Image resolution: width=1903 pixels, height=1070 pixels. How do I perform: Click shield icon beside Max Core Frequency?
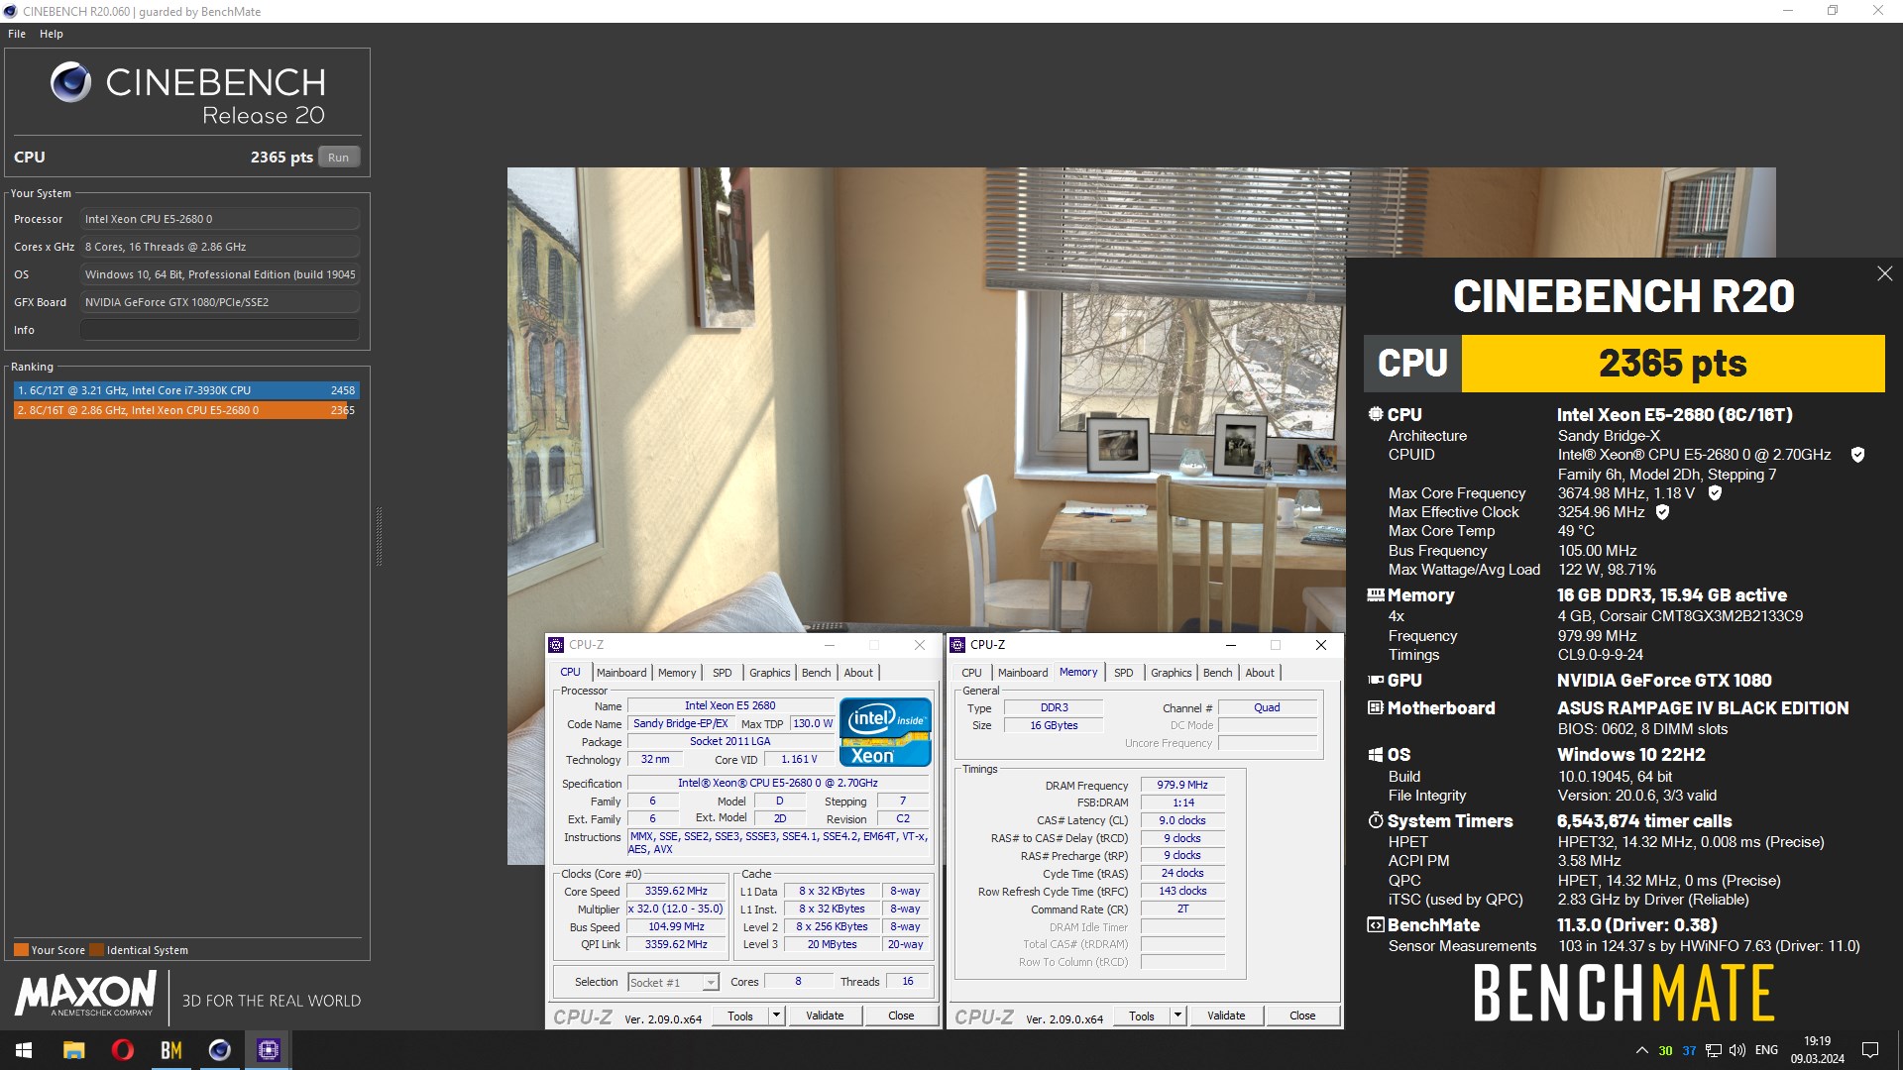tap(1715, 493)
